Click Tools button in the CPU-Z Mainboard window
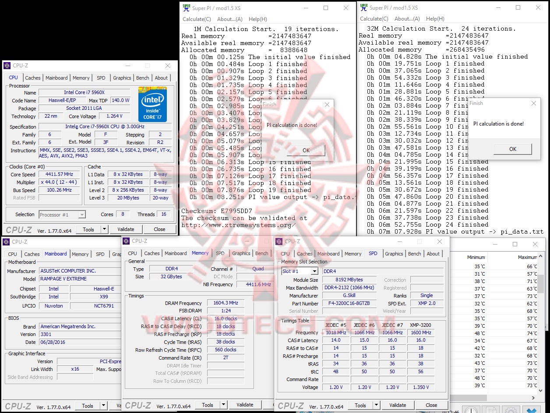The image size is (550, 413). [88, 406]
